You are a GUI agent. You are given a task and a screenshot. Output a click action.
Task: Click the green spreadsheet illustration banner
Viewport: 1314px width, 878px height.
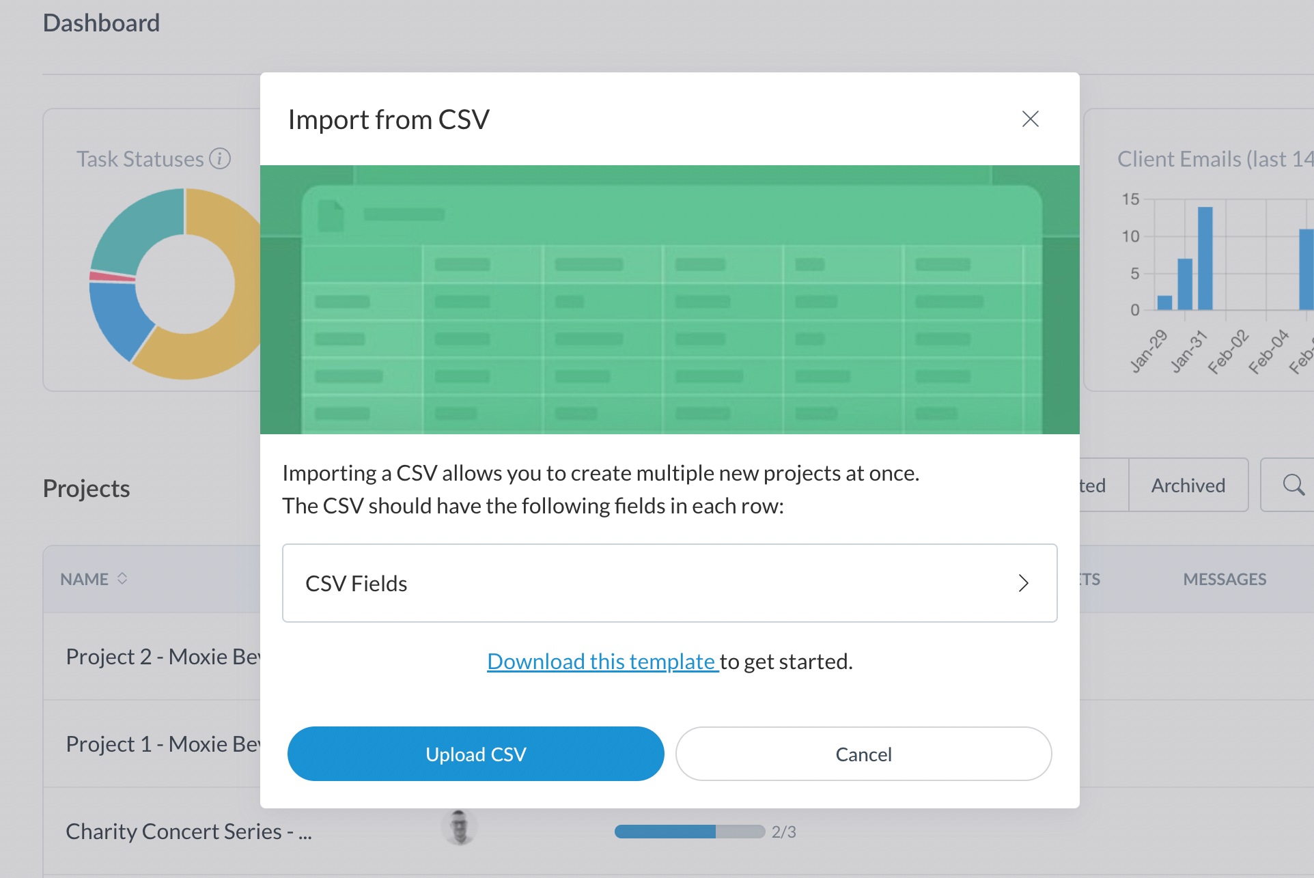[x=669, y=299]
